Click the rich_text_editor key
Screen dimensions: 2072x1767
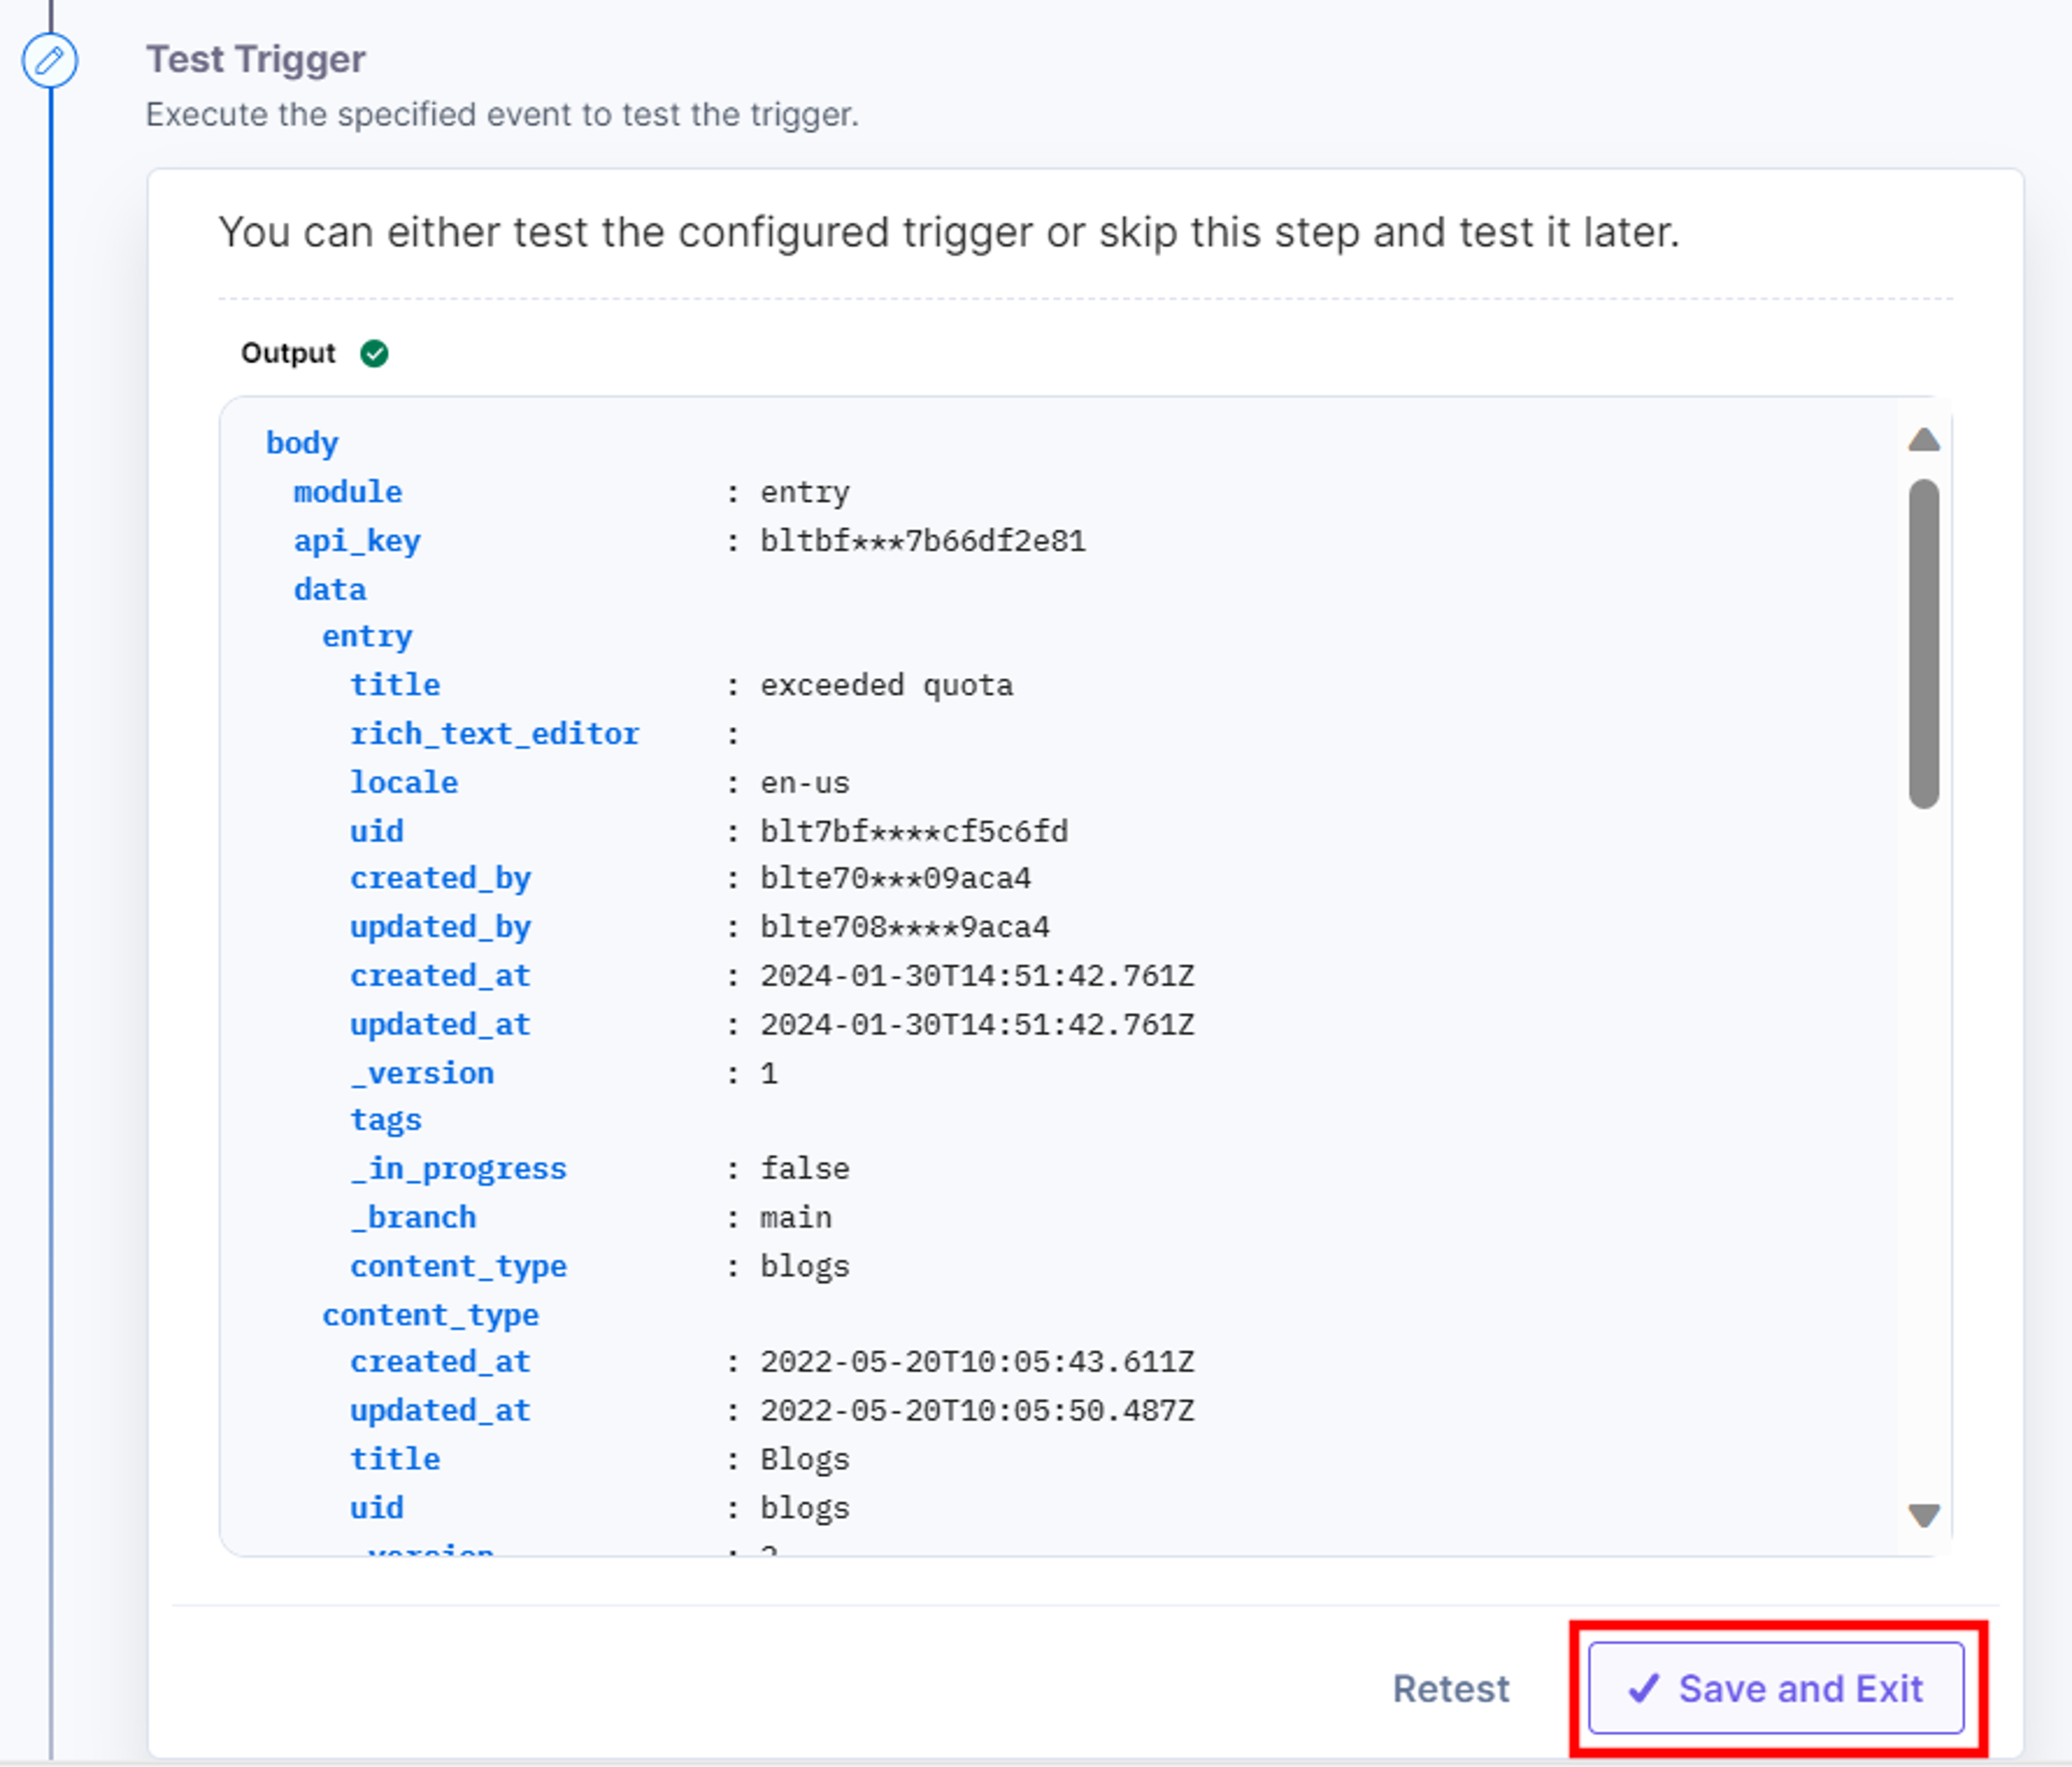(494, 734)
